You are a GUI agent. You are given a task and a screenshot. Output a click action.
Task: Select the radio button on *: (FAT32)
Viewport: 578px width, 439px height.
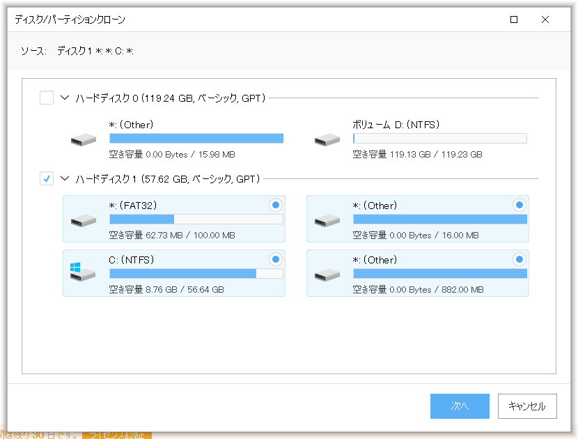pos(275,205)
